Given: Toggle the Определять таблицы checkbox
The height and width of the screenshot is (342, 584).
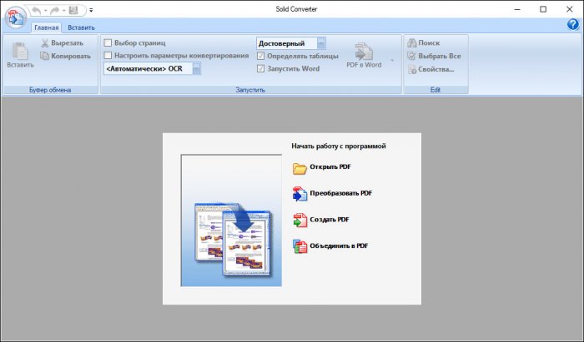Looking at the screenshot, I should click(260, 56).
